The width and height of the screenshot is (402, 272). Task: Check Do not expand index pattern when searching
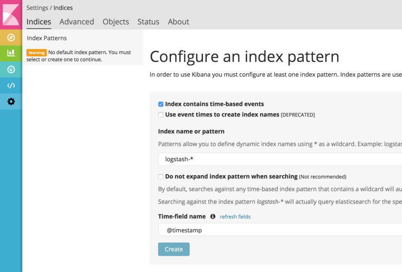[x=161, y=176]
